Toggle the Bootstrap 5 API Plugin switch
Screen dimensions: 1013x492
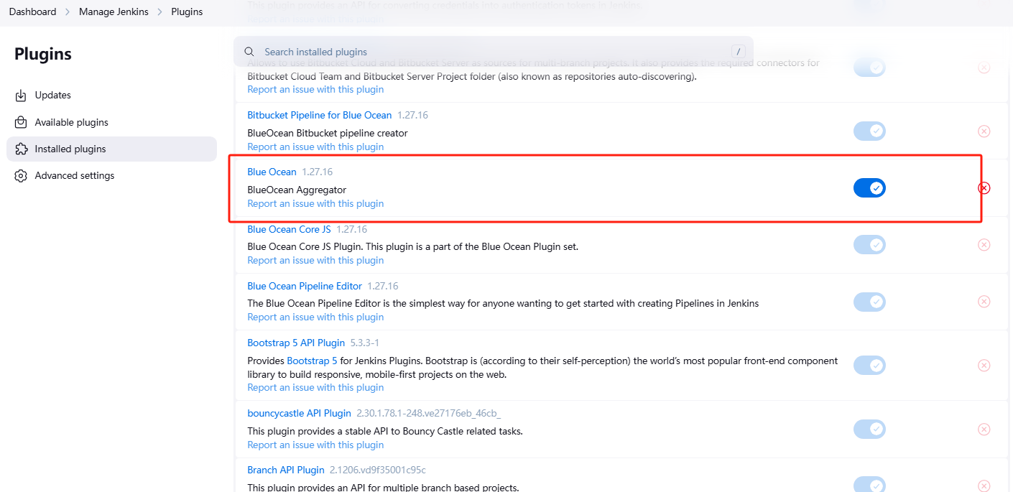(869, 366)
